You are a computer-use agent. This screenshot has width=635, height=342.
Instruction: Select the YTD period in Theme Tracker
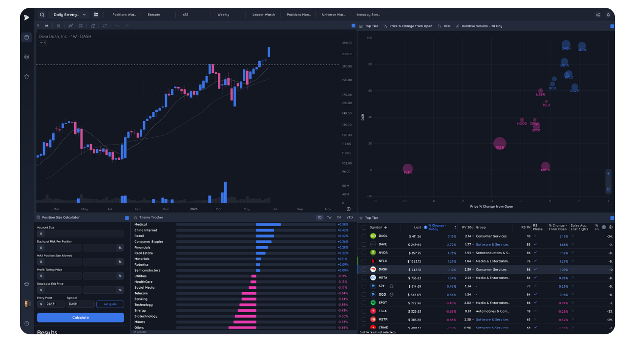coord(349,217)
